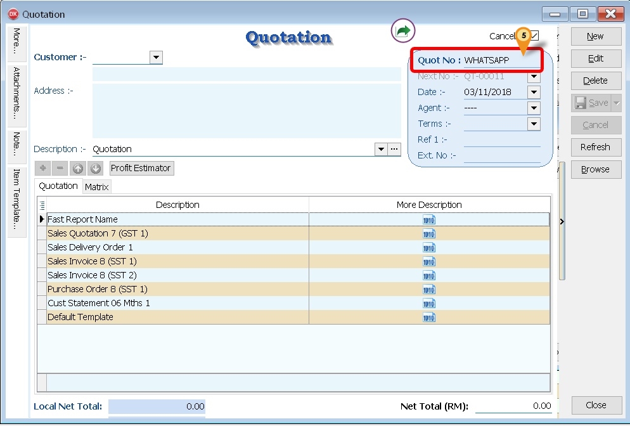Viewport: 630px width, 426px height.
Task: Expand the Customer dropdown
Action: click(156, 58)
